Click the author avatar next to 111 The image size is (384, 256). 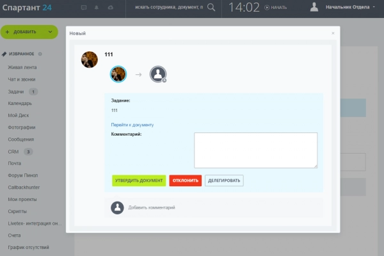(x=90, y=60)
